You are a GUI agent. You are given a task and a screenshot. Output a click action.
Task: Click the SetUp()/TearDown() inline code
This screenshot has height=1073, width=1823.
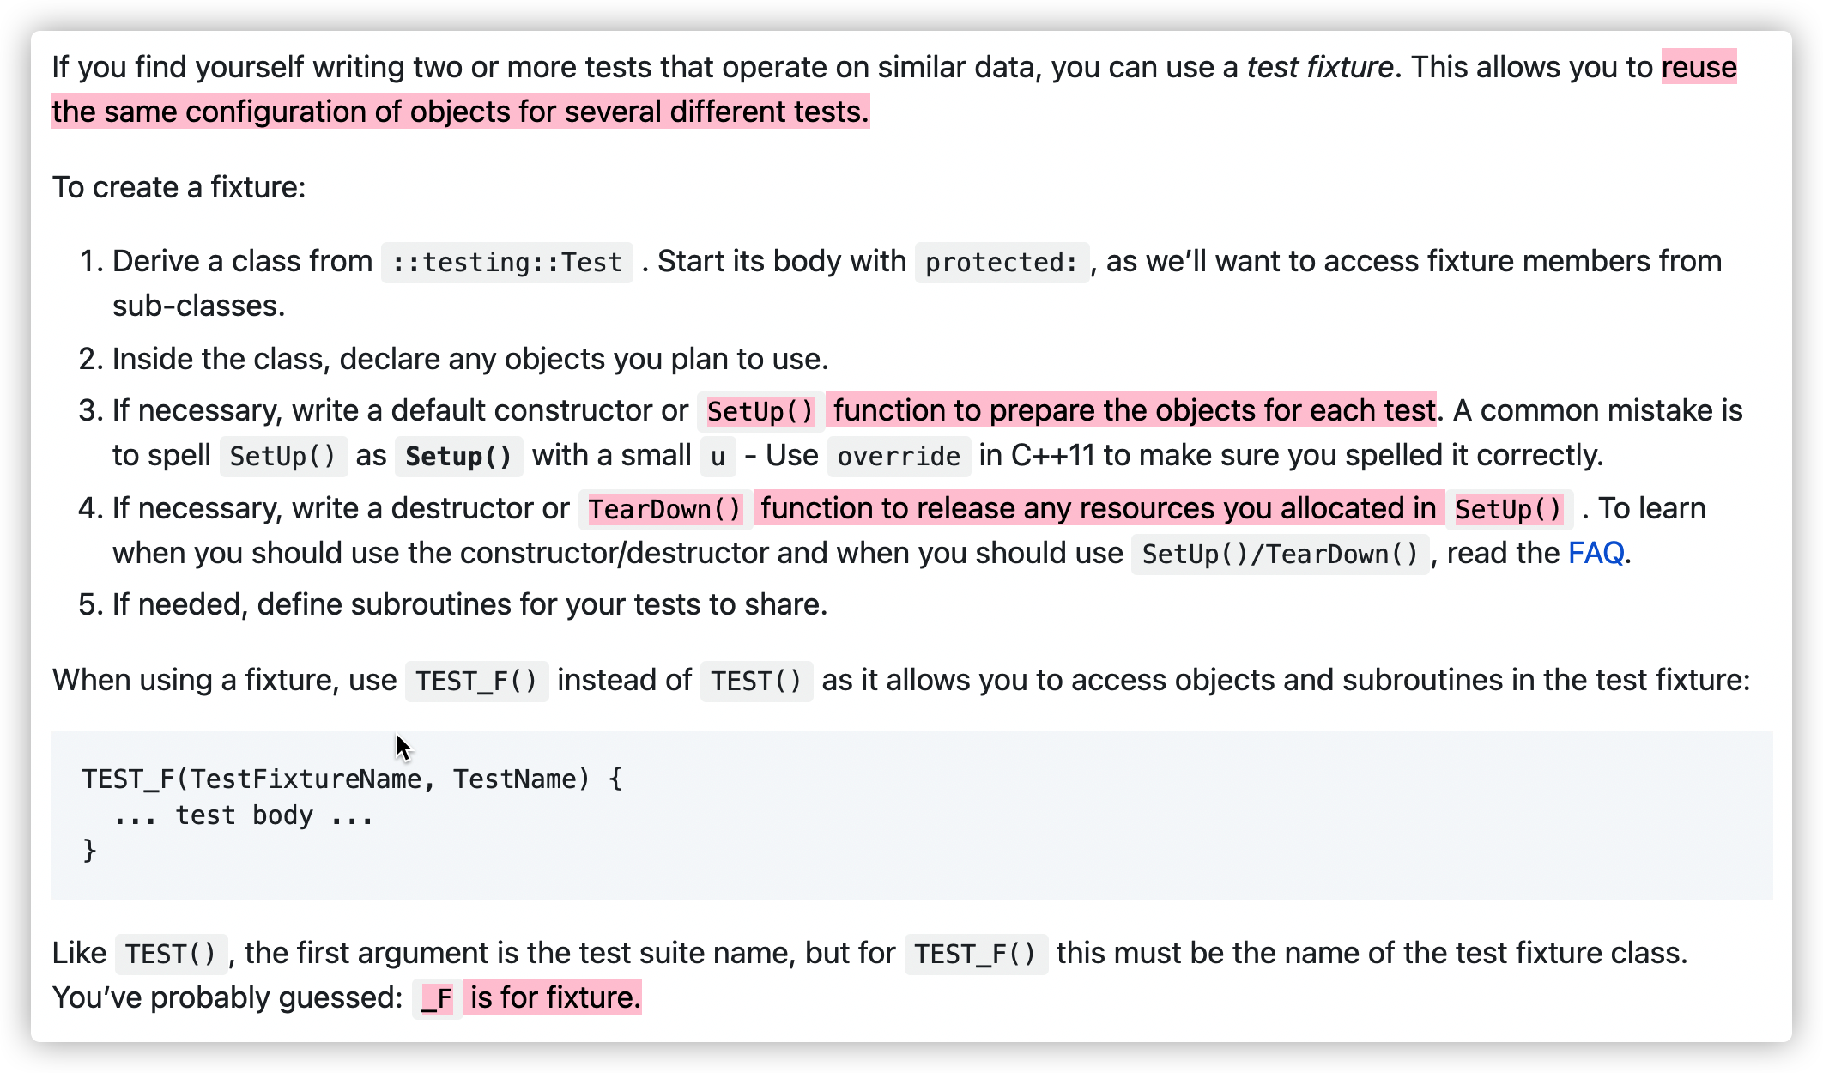[1280, 555]
